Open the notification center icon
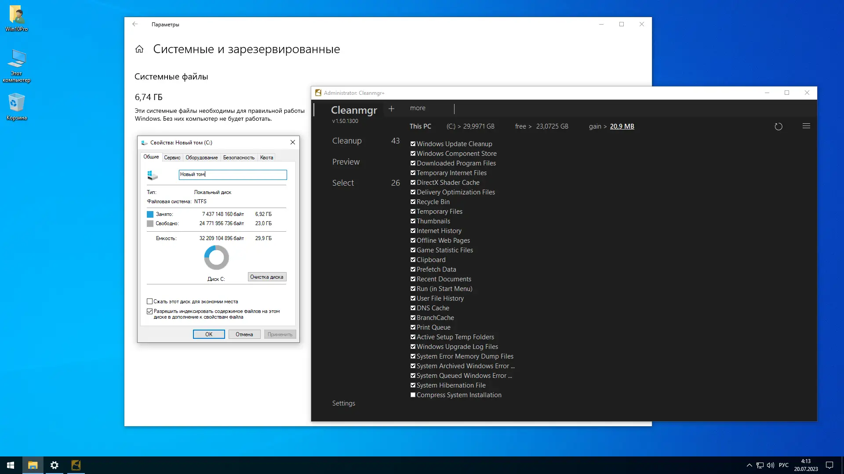844x474 pixels. point(829,465)
